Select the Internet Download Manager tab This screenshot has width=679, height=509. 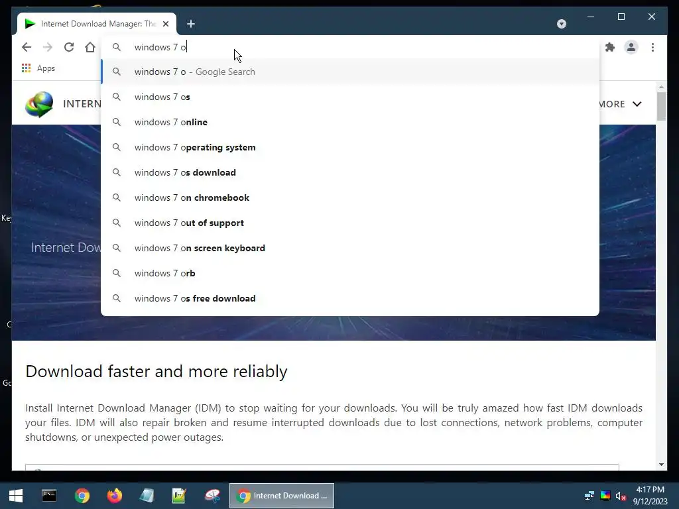coord(97,24)
